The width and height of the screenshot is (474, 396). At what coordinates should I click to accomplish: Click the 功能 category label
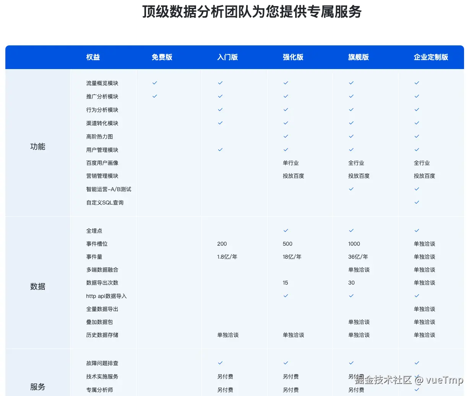tap(38, 146)
